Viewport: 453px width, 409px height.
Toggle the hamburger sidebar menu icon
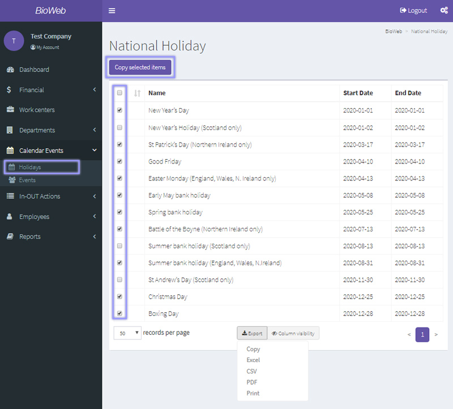point(112,11)
